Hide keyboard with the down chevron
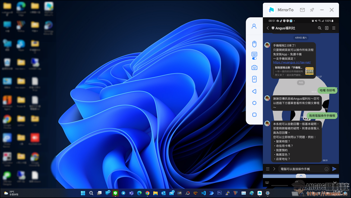This screenshot has height=198, width=351. pyautogui.click(x=335, y=183)
